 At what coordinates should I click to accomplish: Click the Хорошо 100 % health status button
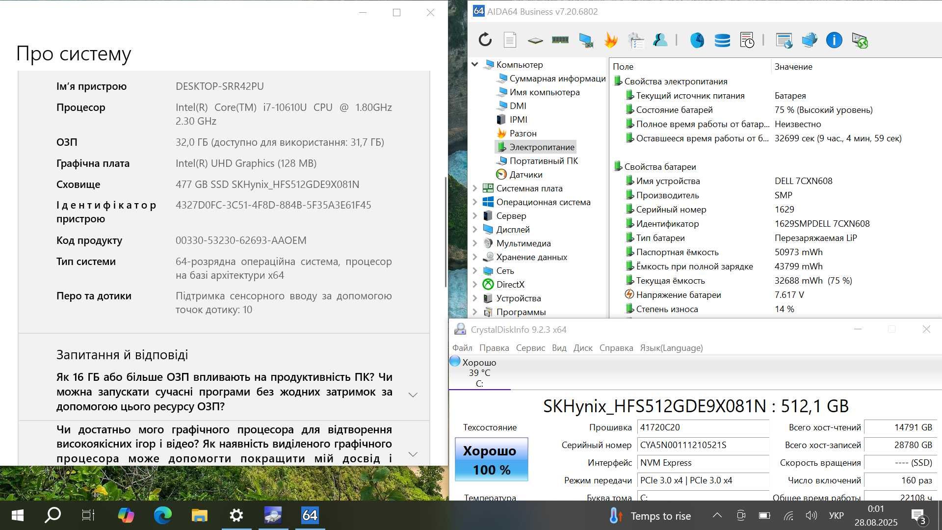pos(492,459)
